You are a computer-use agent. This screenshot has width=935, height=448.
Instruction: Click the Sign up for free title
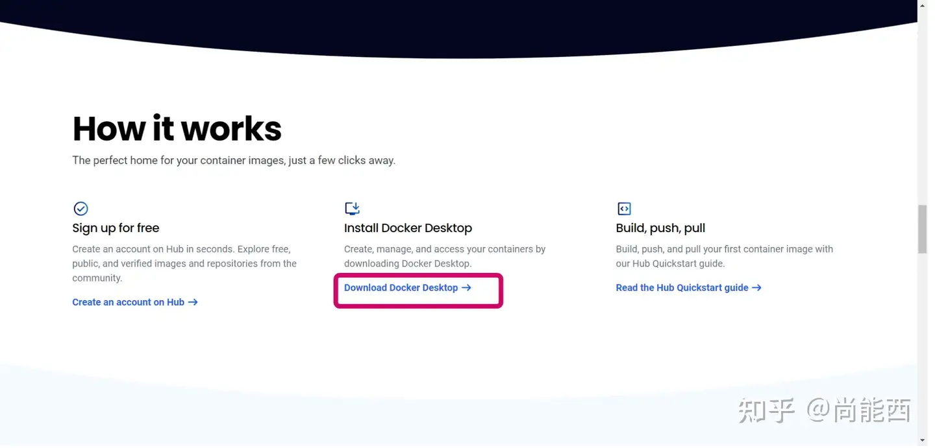[116, 228]
